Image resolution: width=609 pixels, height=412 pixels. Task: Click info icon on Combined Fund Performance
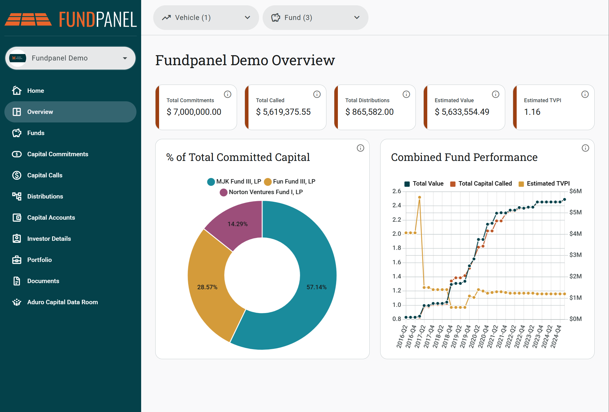tap(585, 148)
